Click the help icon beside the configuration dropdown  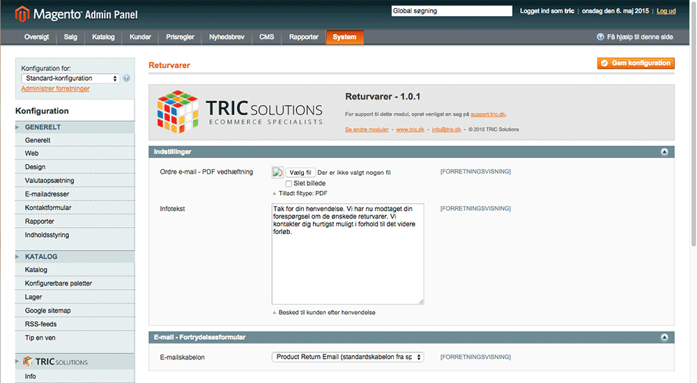point(127,78)
